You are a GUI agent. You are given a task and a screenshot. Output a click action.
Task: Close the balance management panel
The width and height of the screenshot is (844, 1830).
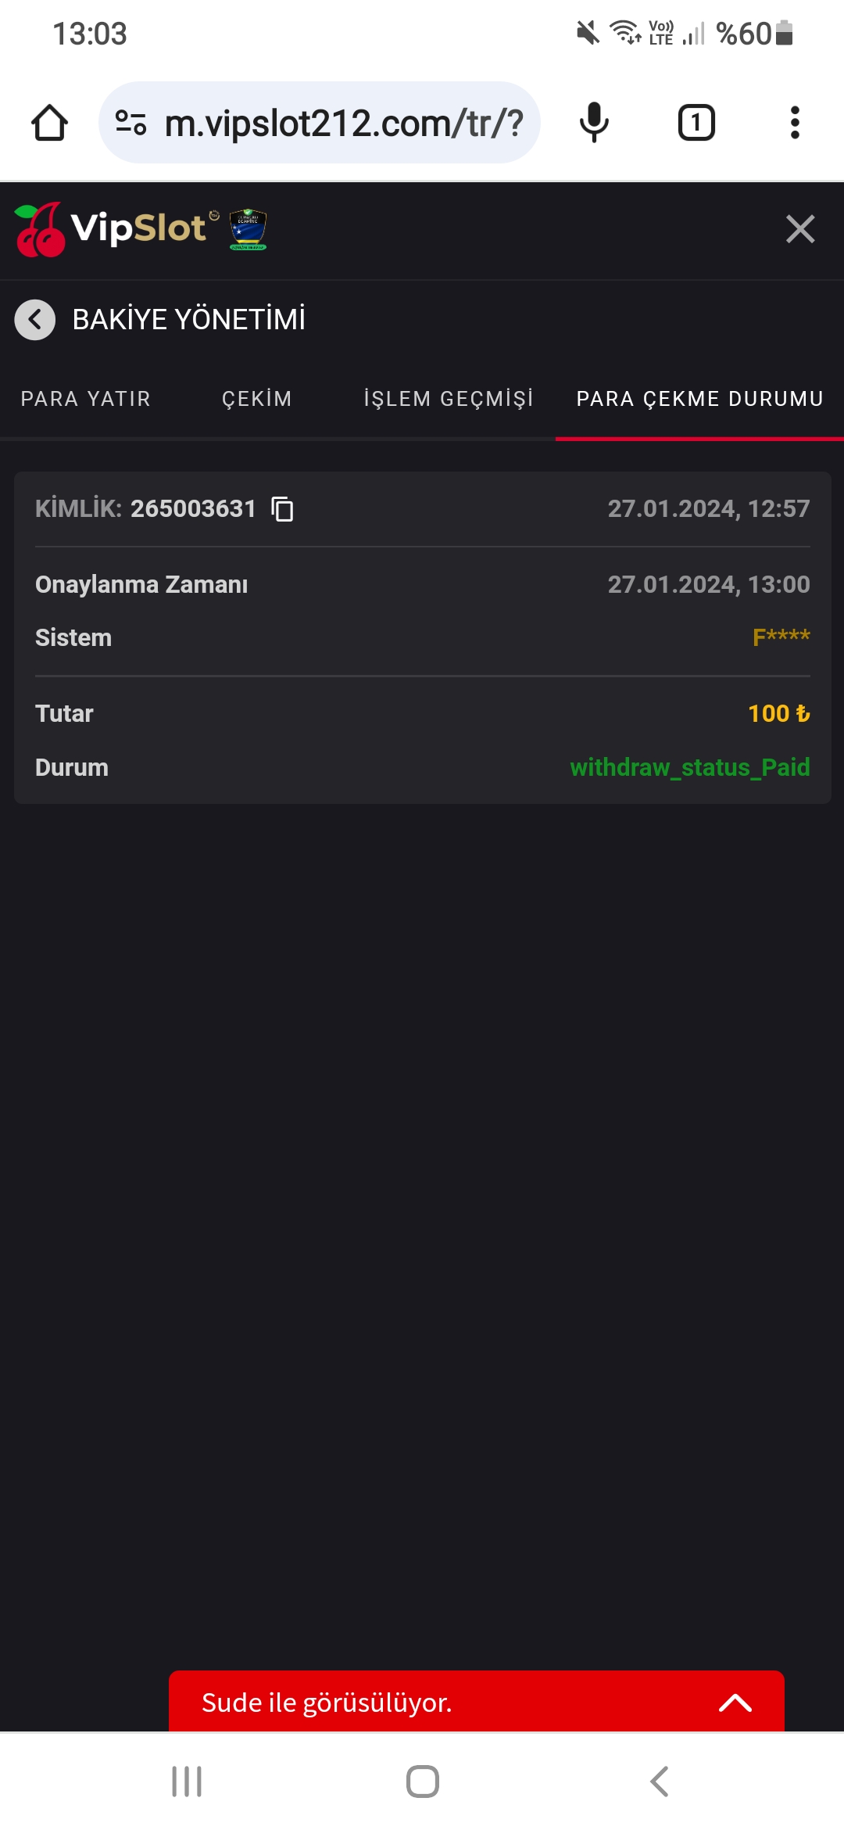click(800, 229)
